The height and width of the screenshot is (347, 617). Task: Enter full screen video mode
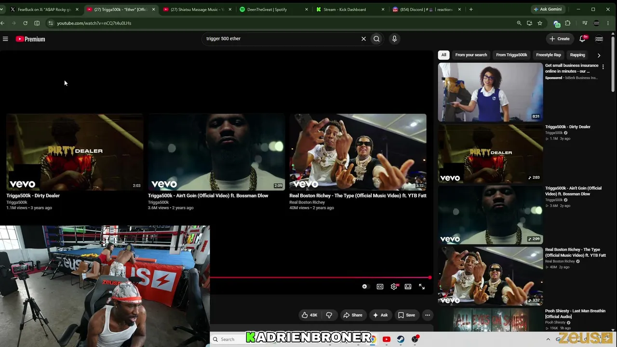(422, 287)
